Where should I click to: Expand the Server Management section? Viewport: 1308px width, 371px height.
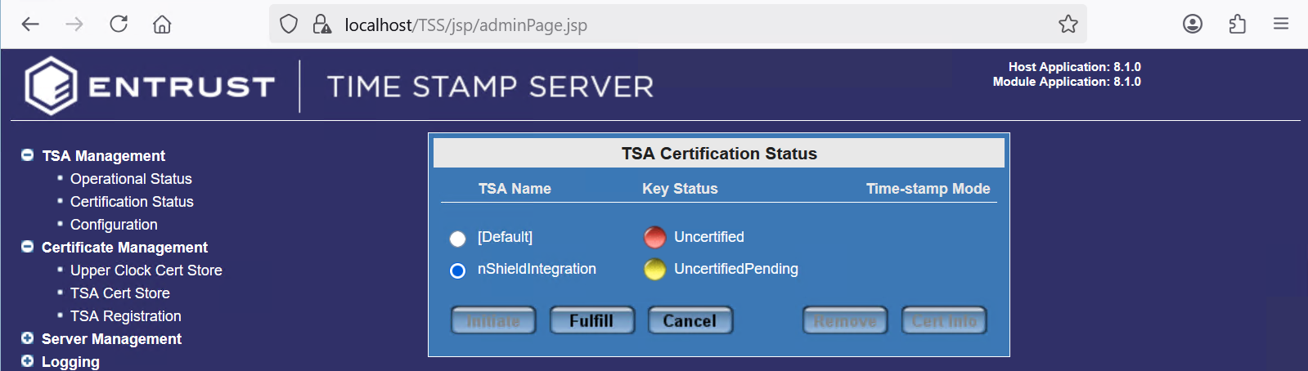coord(27,337)
